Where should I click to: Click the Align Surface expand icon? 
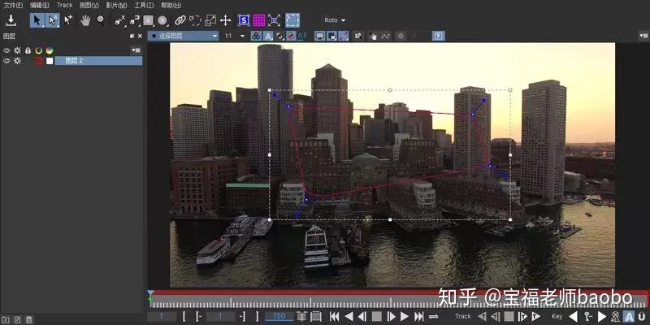274,20
